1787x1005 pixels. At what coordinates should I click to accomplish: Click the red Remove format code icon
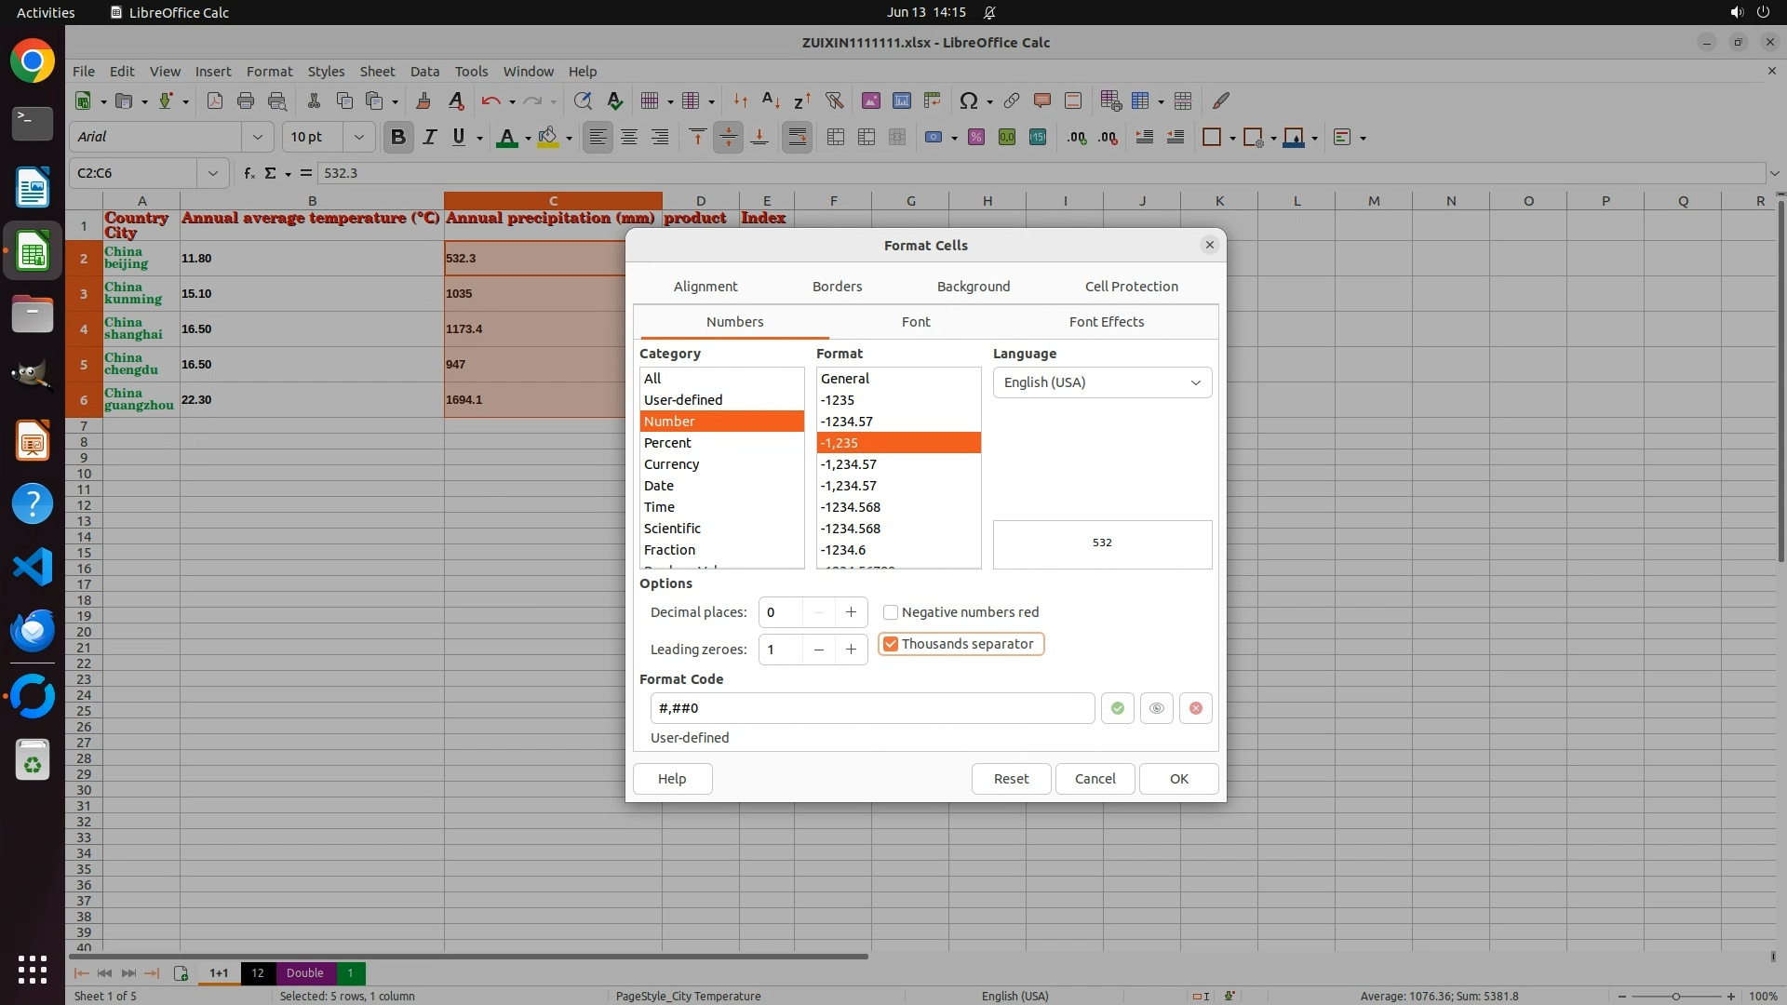tap(1195, 708)
